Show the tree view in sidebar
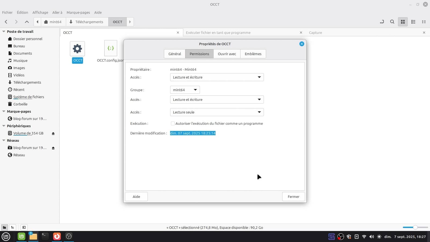This screenshot has height=242, width=430. [13, 227]
